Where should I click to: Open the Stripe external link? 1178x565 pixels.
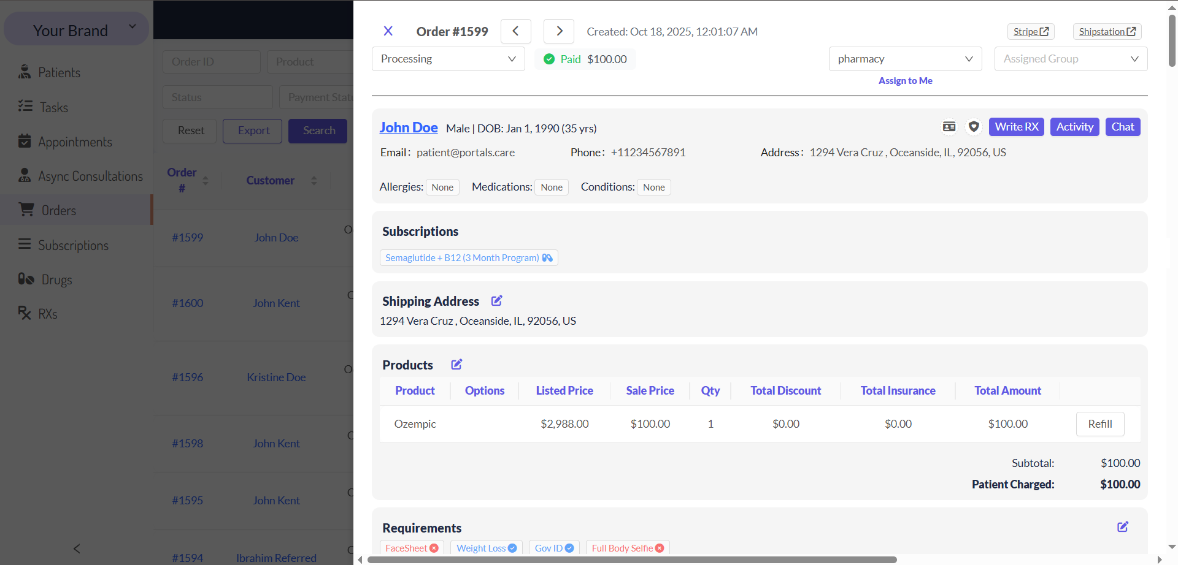coord(1031,32)
